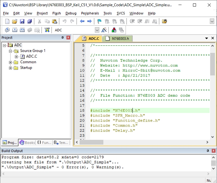This screenshot has width=217, height=183.
Task: Click the New file icon
Action: click(x=7, y=21)
